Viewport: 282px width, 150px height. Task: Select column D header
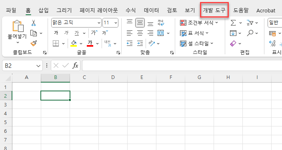tap(113, 77)
